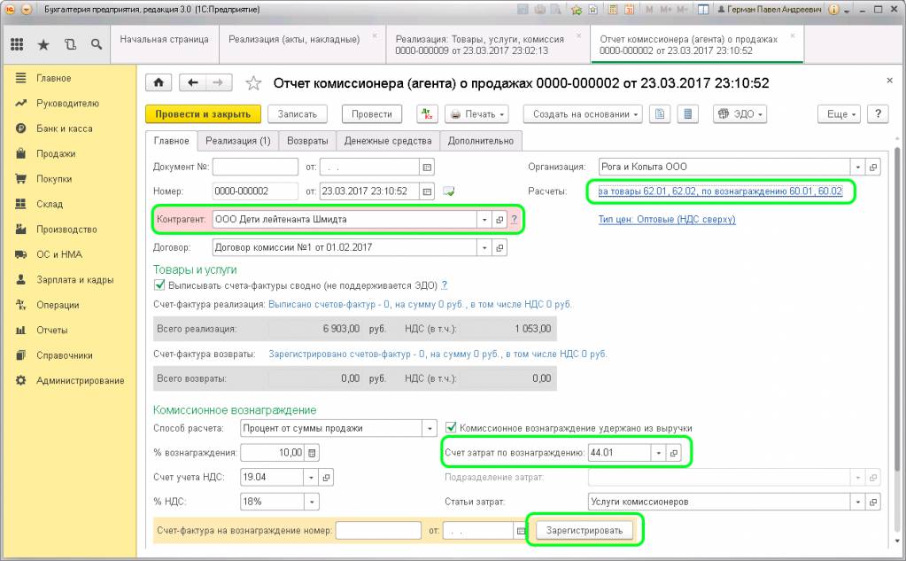The width and height of the screenshot is (906, 561).
Task: Navigate back with left arrow button
Action: pyautogui.click(x=192, y=82)
